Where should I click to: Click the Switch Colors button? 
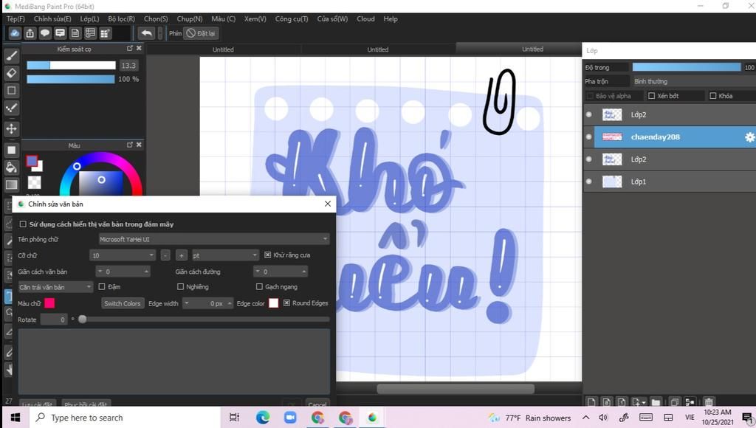[122, 303]
